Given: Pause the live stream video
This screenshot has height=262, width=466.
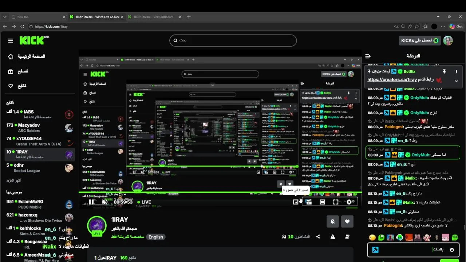Looking at the screenshot, I should click(91, 202).
